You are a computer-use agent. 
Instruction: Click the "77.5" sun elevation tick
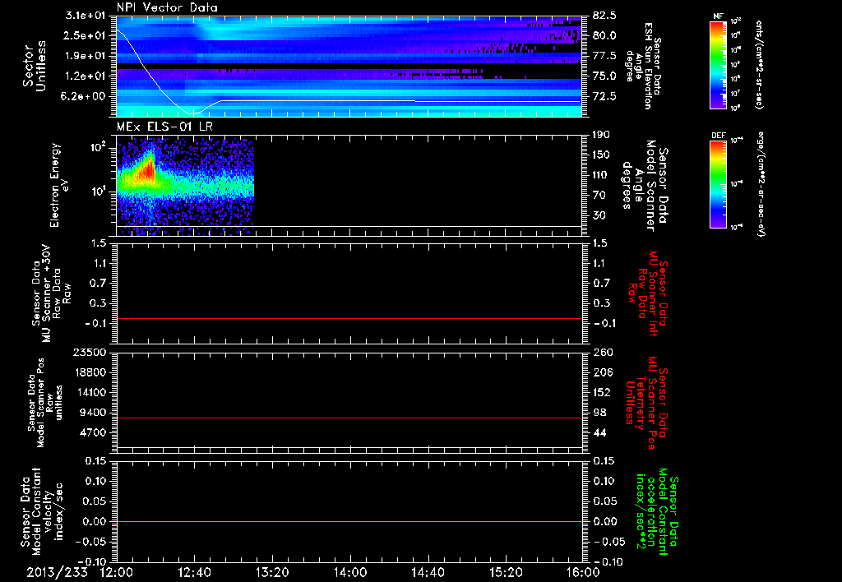[604, 56]
